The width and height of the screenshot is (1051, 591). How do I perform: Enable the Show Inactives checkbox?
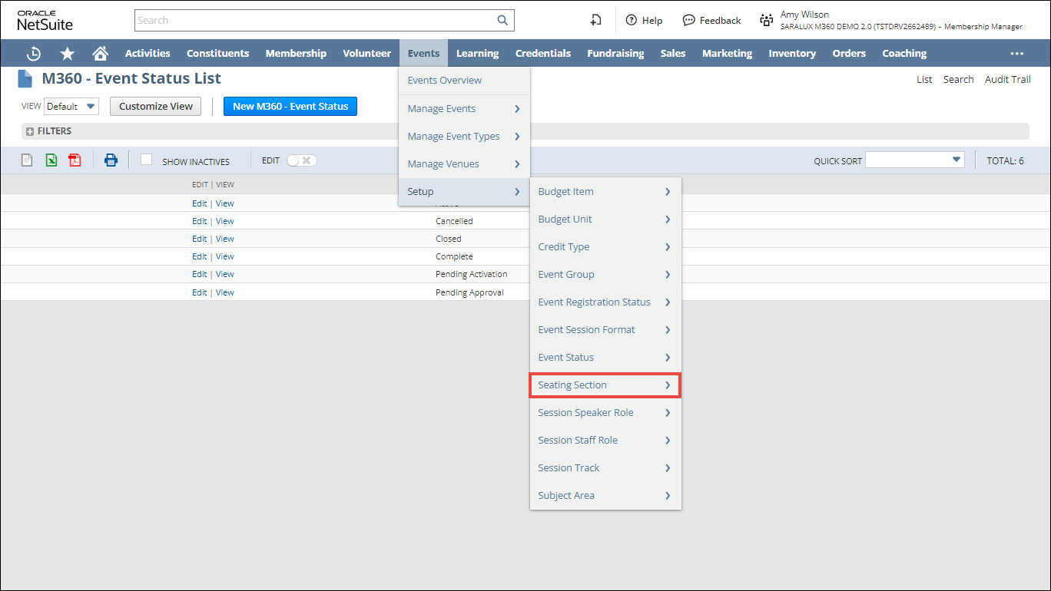[147, 160]
